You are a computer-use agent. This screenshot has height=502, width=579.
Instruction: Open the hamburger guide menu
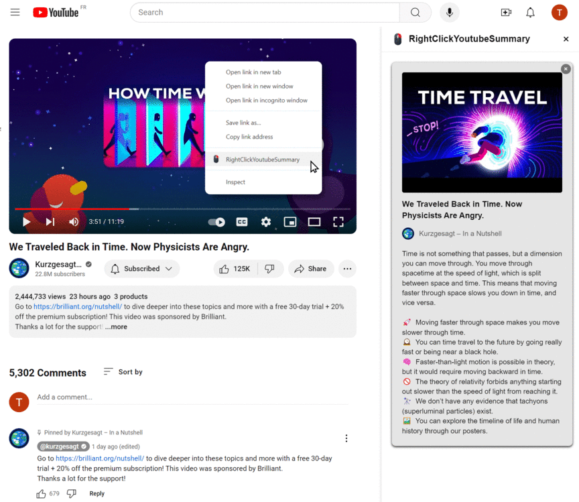15,12
